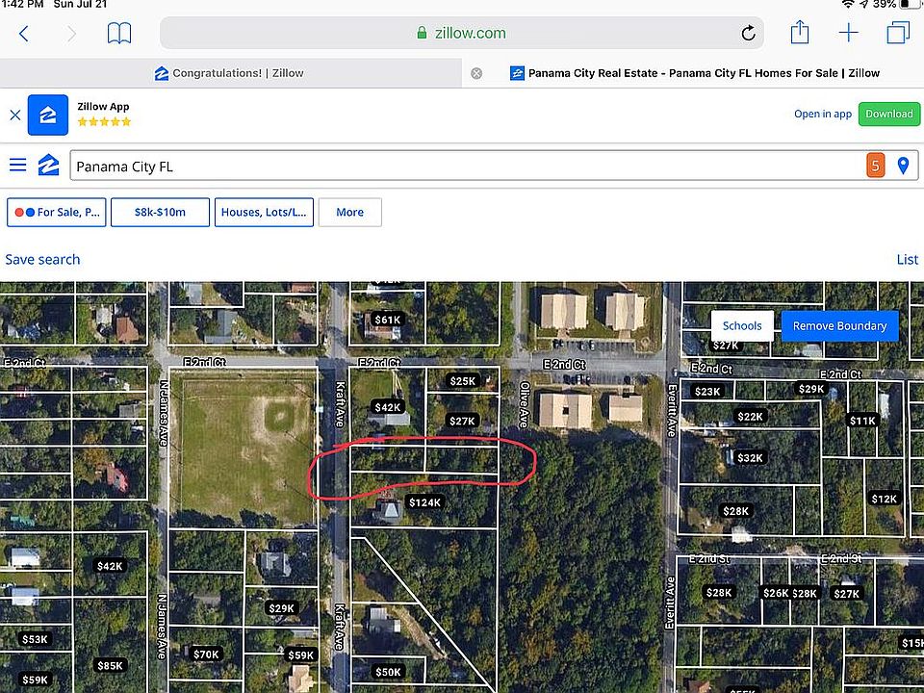Select the $70K listing marker
The width and height of the screenshot is (924, 693).
pyautogui.click(x=206, y=654)
